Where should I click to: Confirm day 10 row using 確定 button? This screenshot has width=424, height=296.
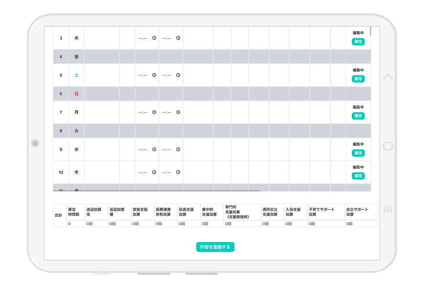coord(358,176)
